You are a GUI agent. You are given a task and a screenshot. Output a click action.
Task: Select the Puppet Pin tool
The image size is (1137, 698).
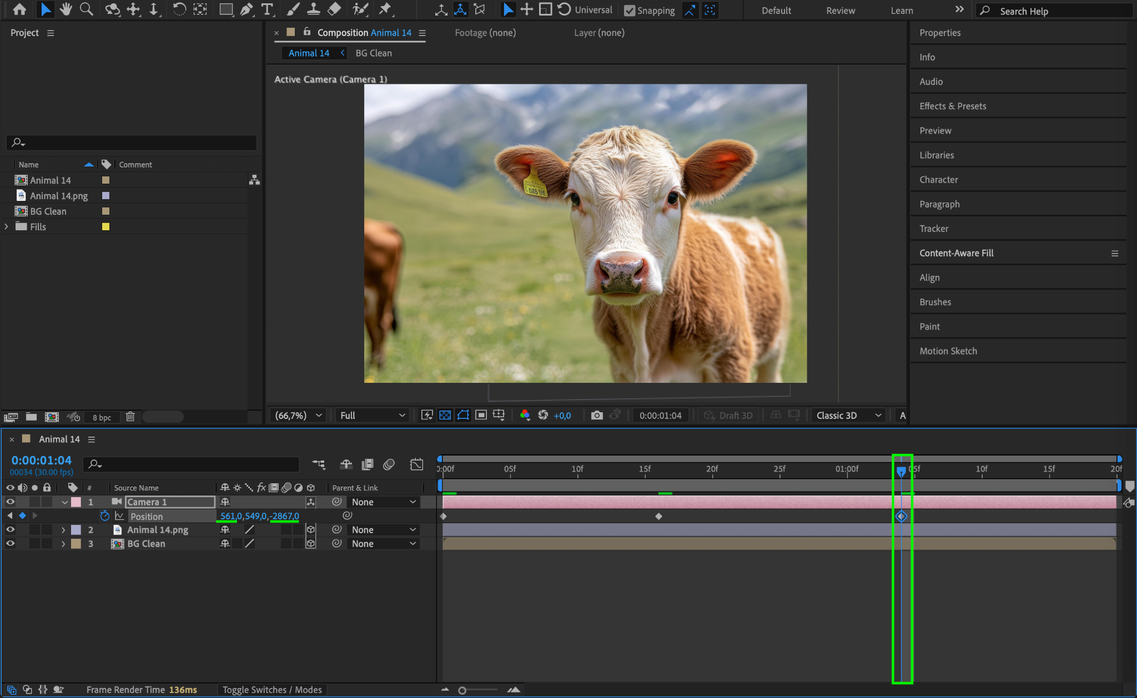tap(384, 9)
